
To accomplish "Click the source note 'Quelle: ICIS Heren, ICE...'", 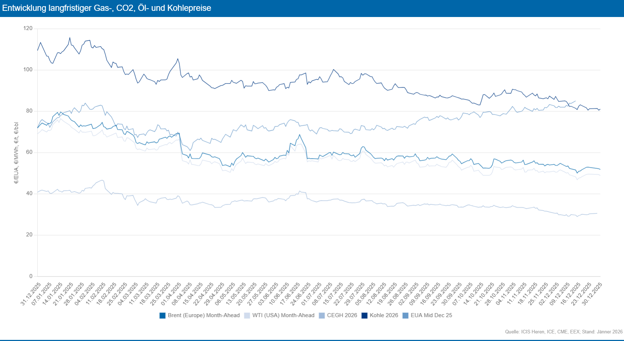I will (564, 332).
